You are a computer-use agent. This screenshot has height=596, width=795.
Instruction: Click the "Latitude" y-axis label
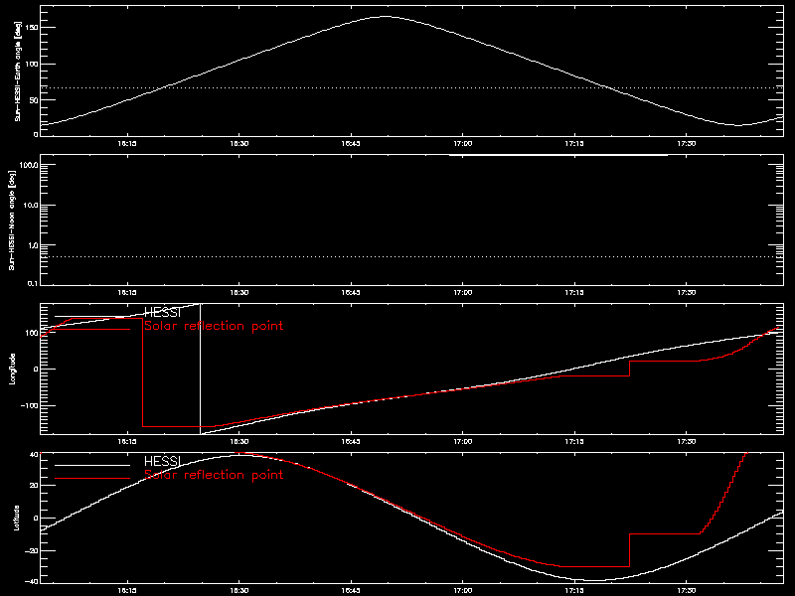click(16, 518)
